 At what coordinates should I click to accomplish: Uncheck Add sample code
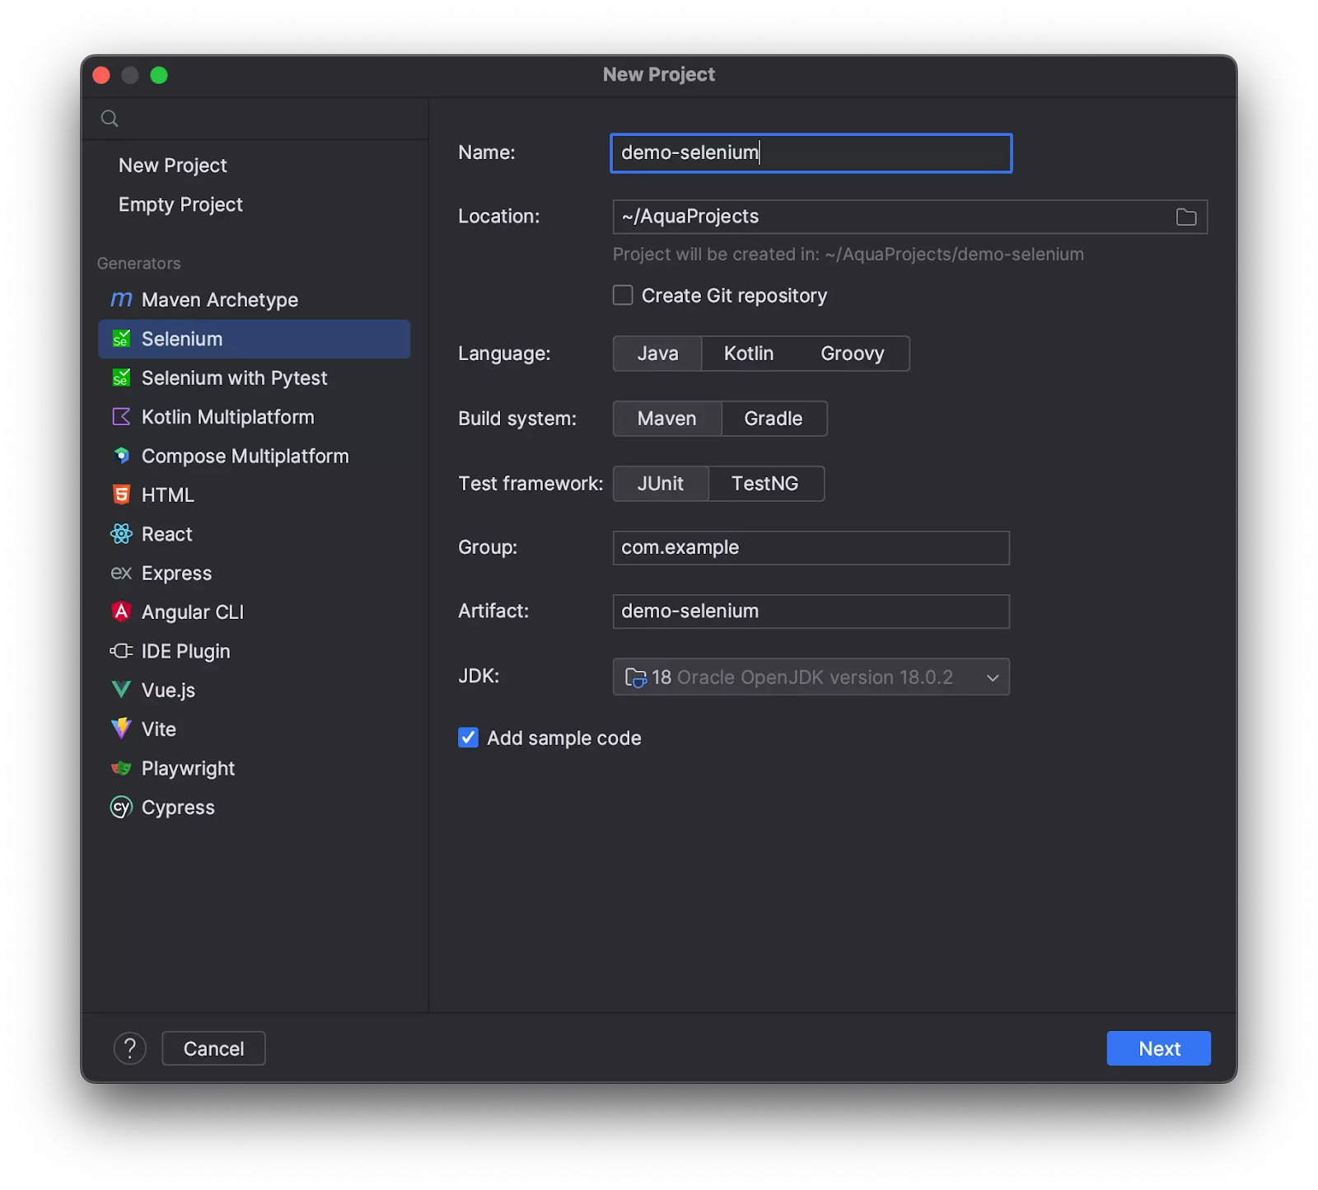[468, 738]
